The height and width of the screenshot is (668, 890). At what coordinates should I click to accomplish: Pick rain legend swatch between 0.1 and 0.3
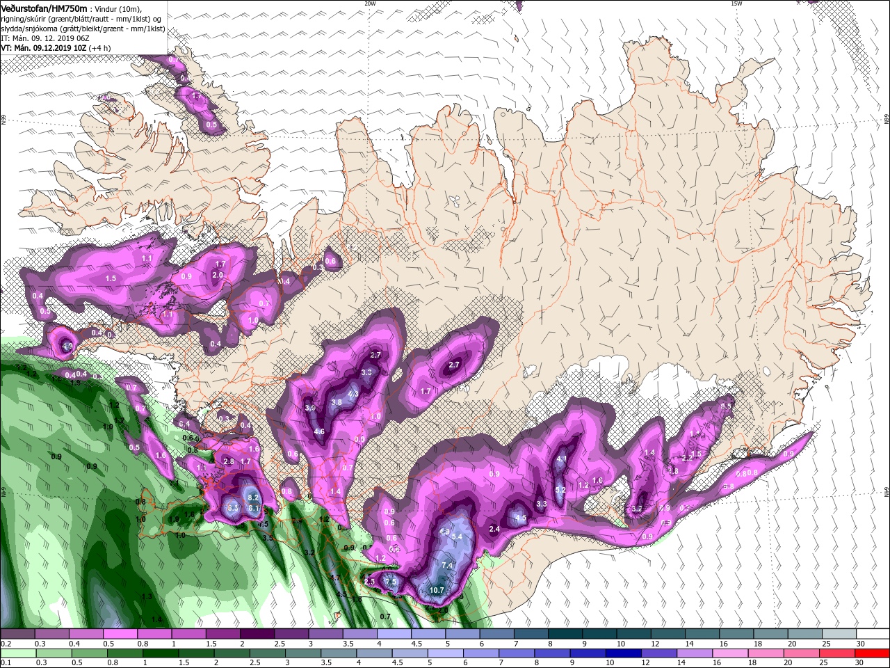(x=19, y=653)
